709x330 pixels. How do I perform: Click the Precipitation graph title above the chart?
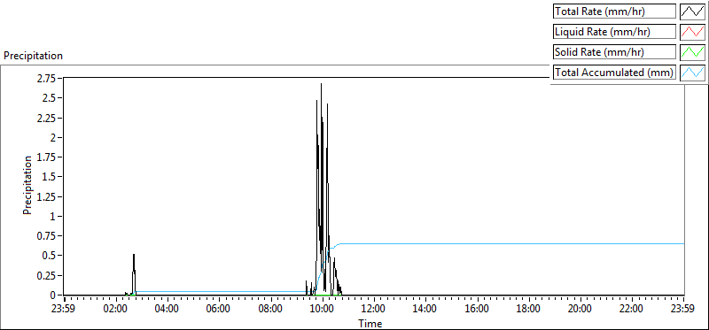pyautogui.click(x=33, y=56)
